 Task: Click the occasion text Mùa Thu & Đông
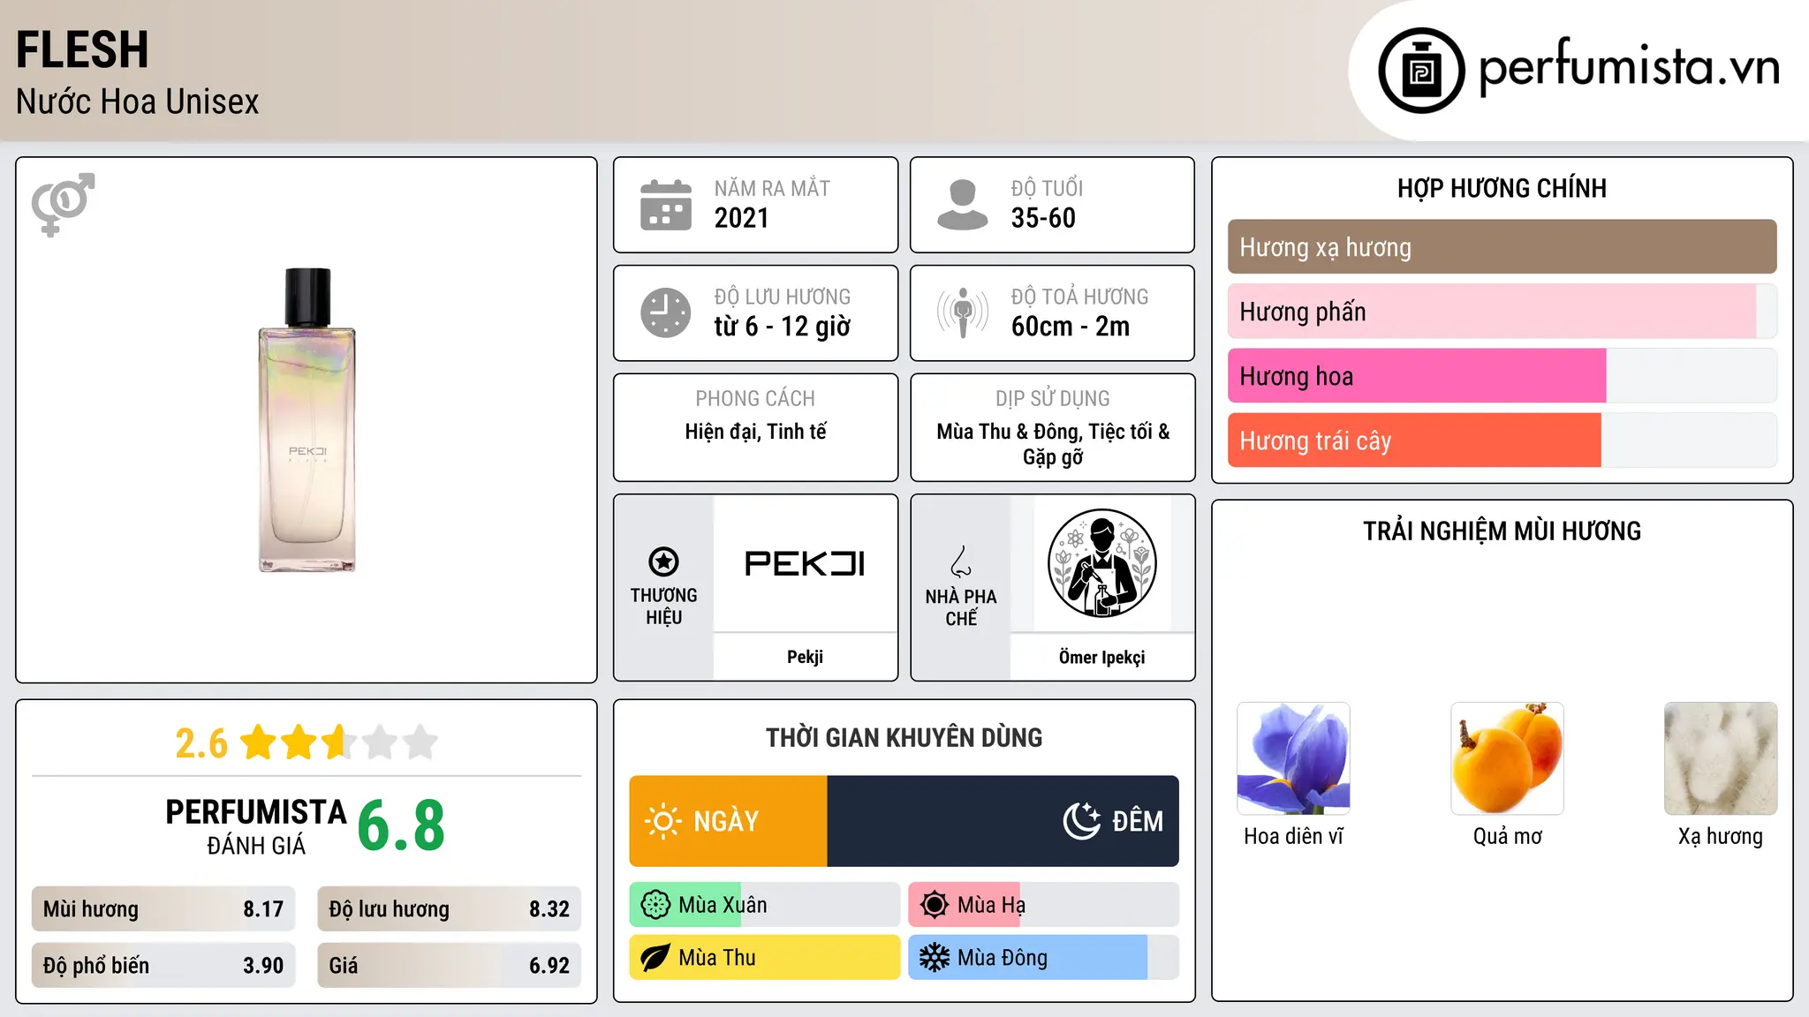coord(1008,432)
